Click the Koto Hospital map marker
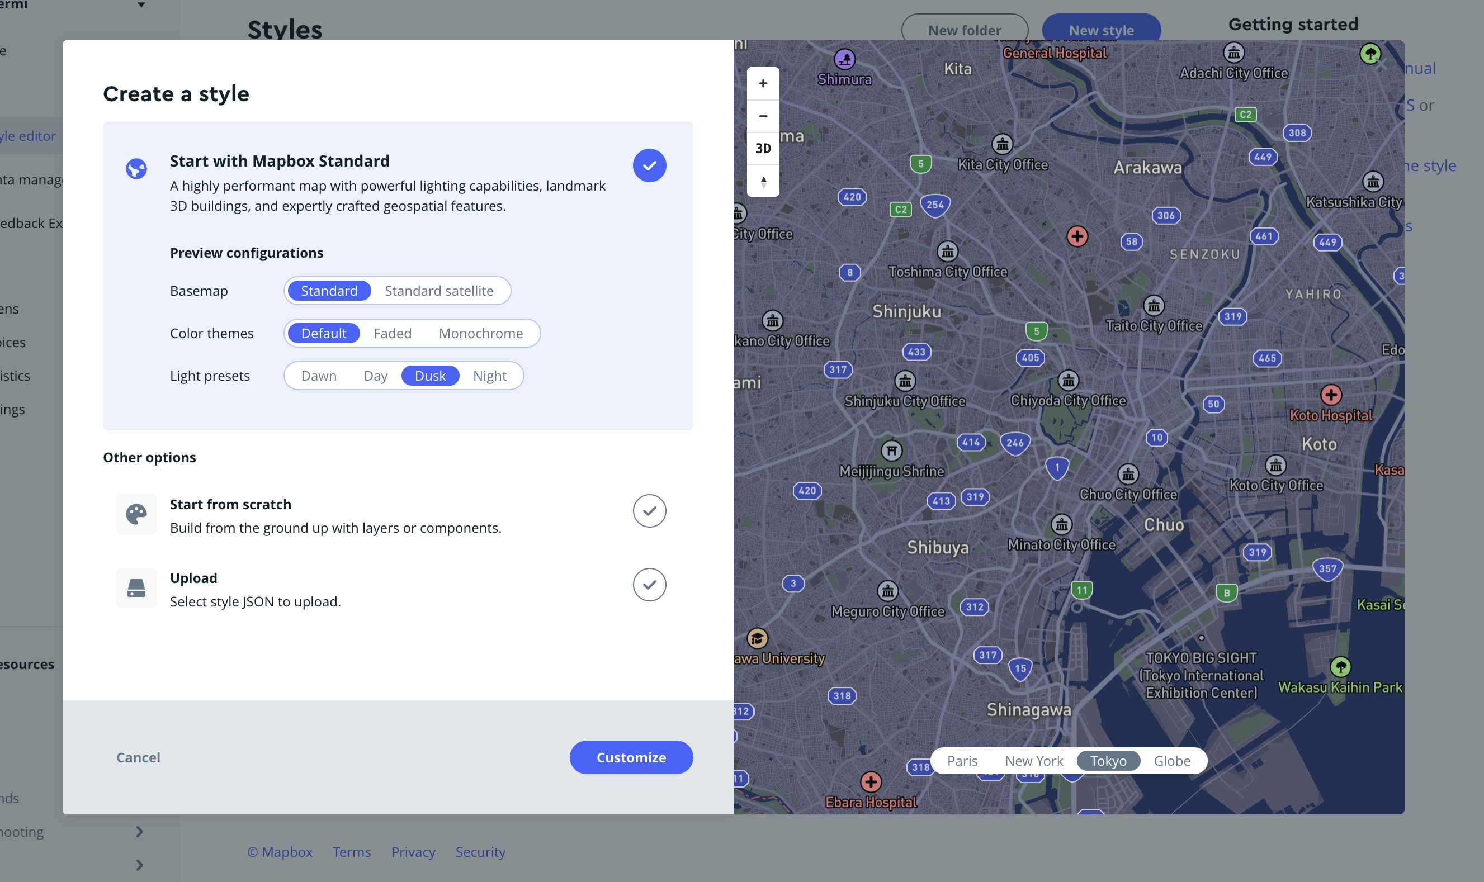 (1331, 395)
